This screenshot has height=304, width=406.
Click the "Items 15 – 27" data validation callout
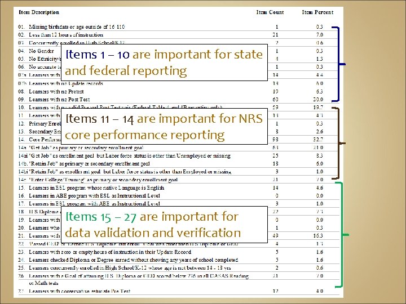coord(164,225)
